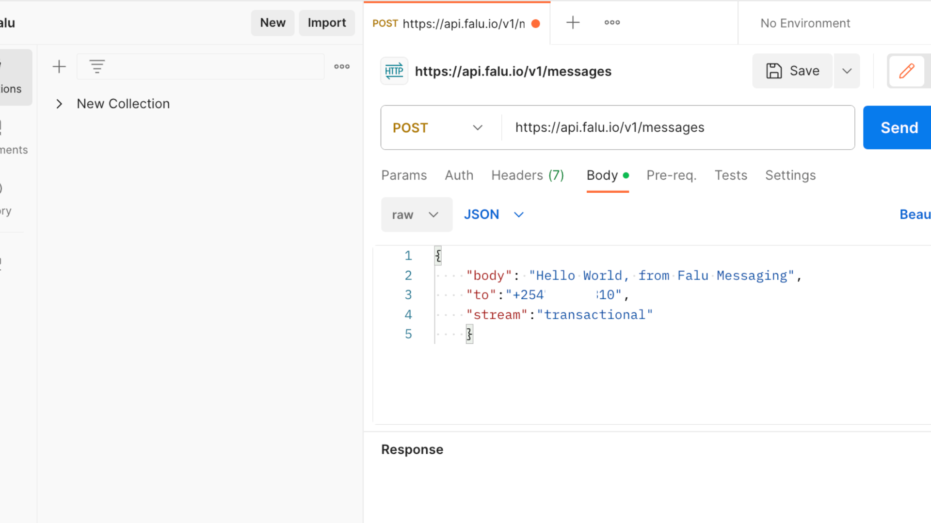Click the New Collection label
Viewport: 931px width, 523px height.
pos(123,104)
